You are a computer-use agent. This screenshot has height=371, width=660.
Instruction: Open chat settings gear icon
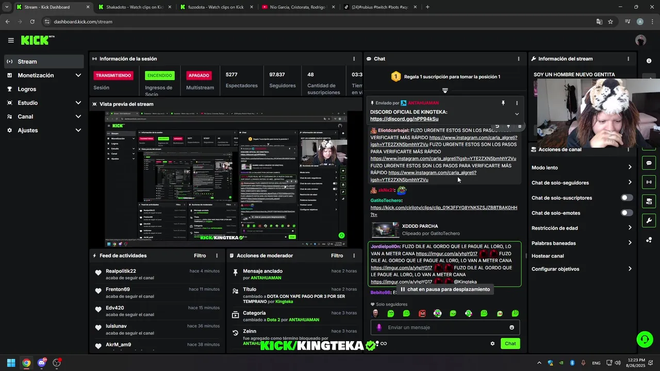pyautogui.click(x=492, y=344)
